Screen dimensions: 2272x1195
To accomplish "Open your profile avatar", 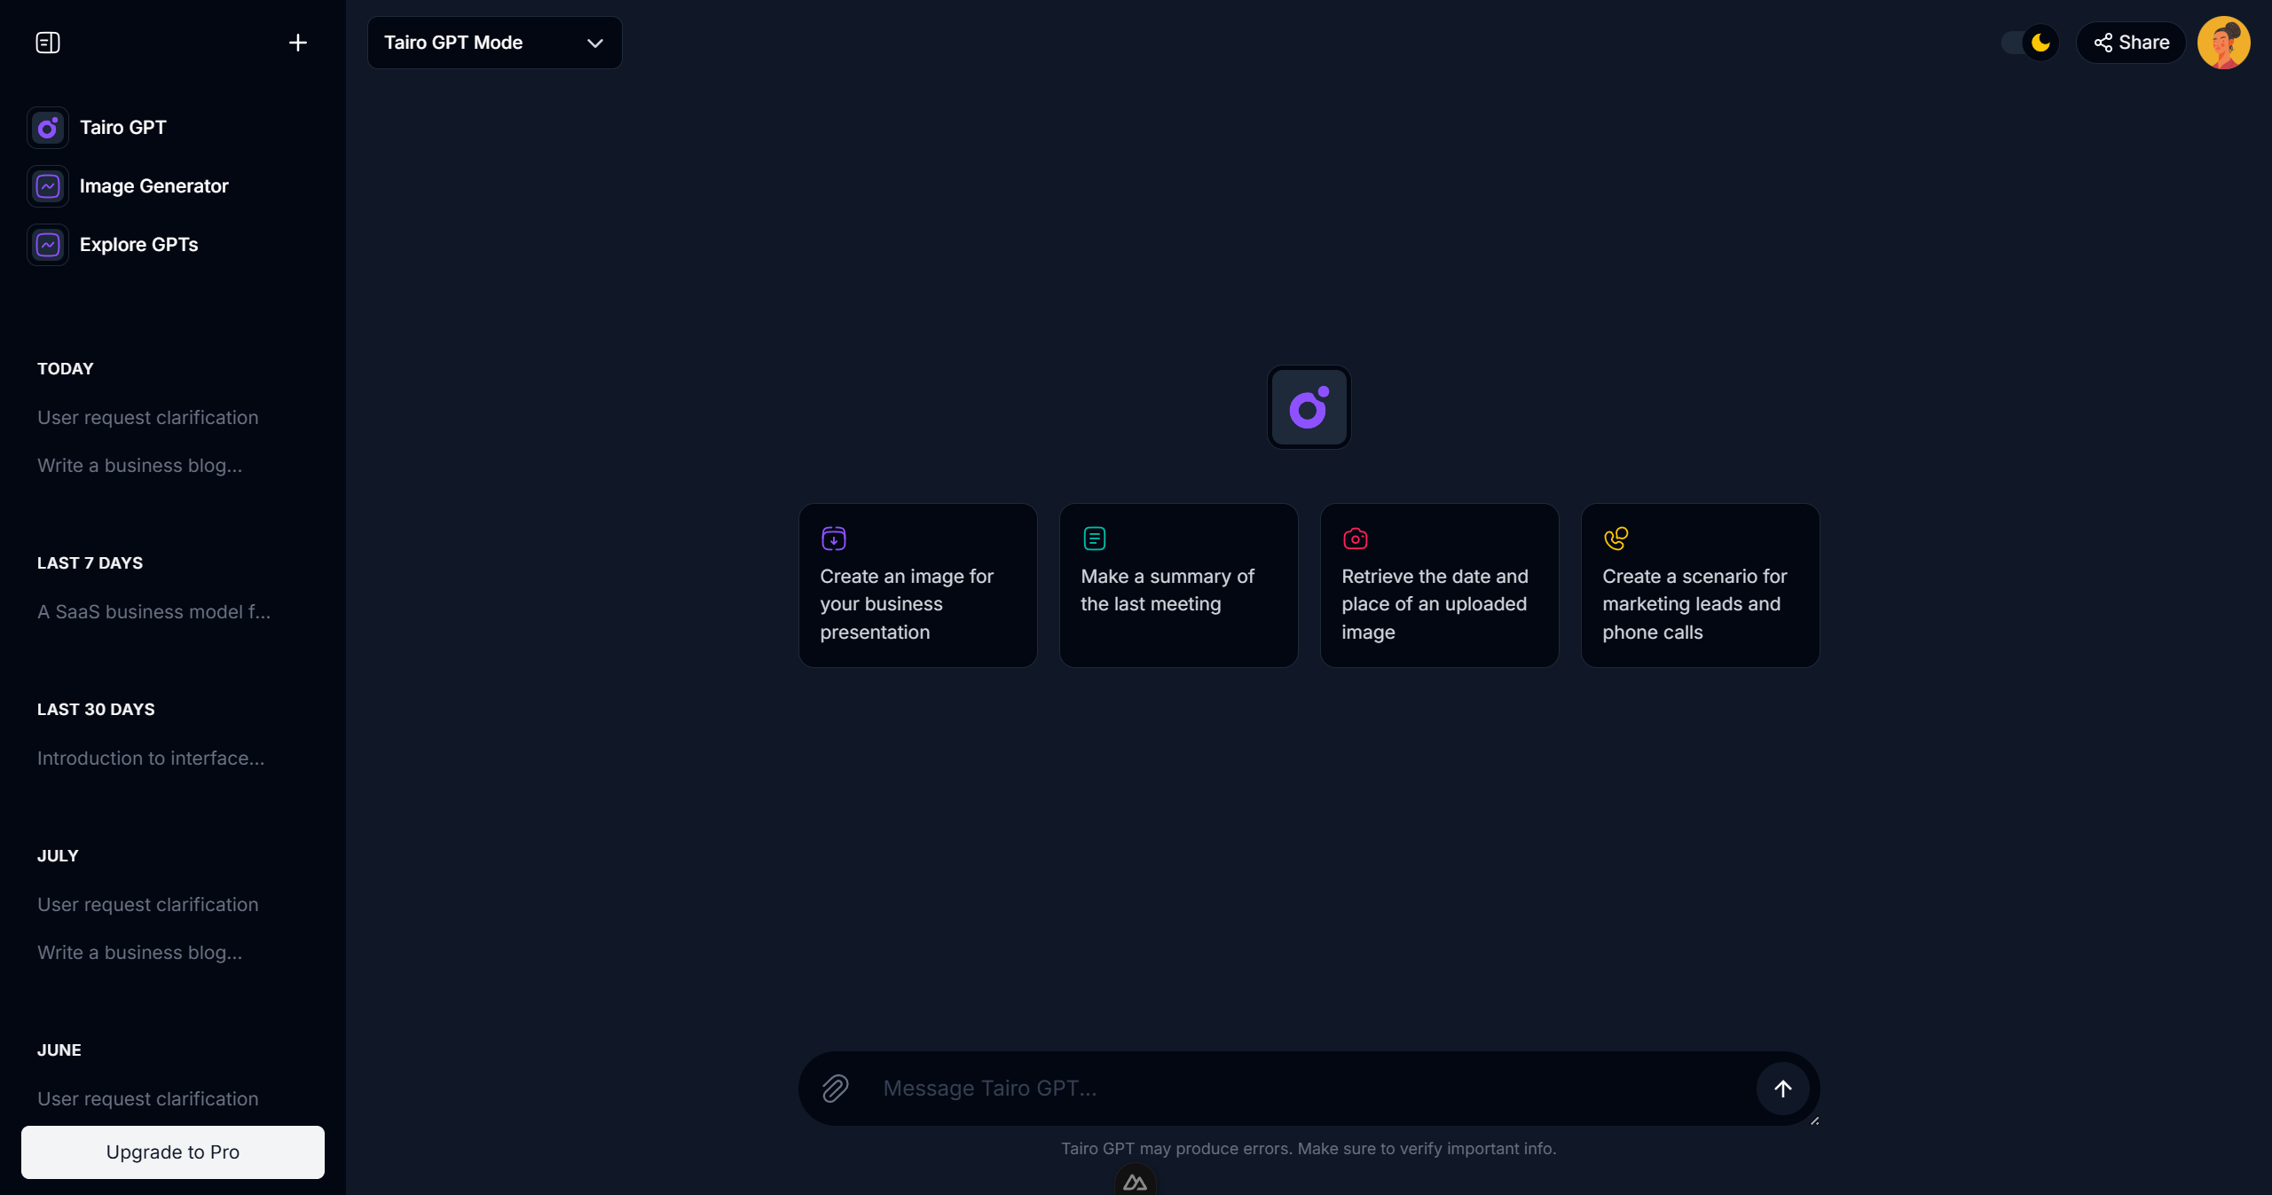I will point(2223,42).
